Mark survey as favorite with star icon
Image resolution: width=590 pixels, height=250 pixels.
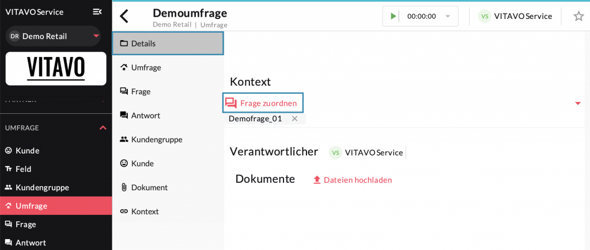(578, 16)
